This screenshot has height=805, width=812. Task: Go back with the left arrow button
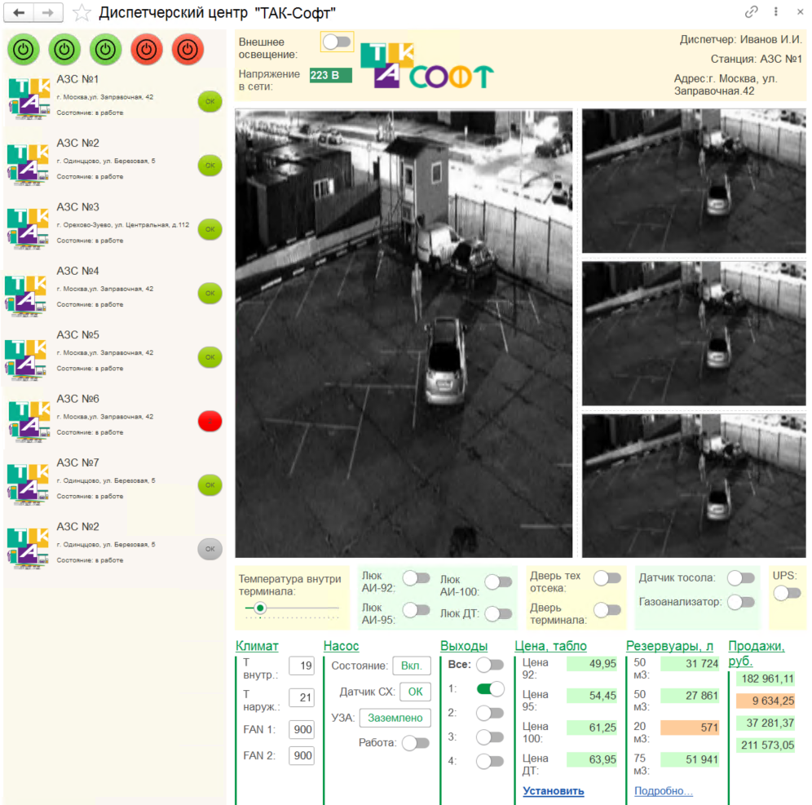(19, 12)
